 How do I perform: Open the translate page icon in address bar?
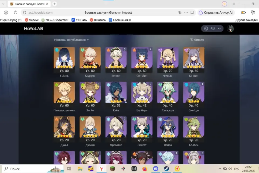click(x=180, y=13)
